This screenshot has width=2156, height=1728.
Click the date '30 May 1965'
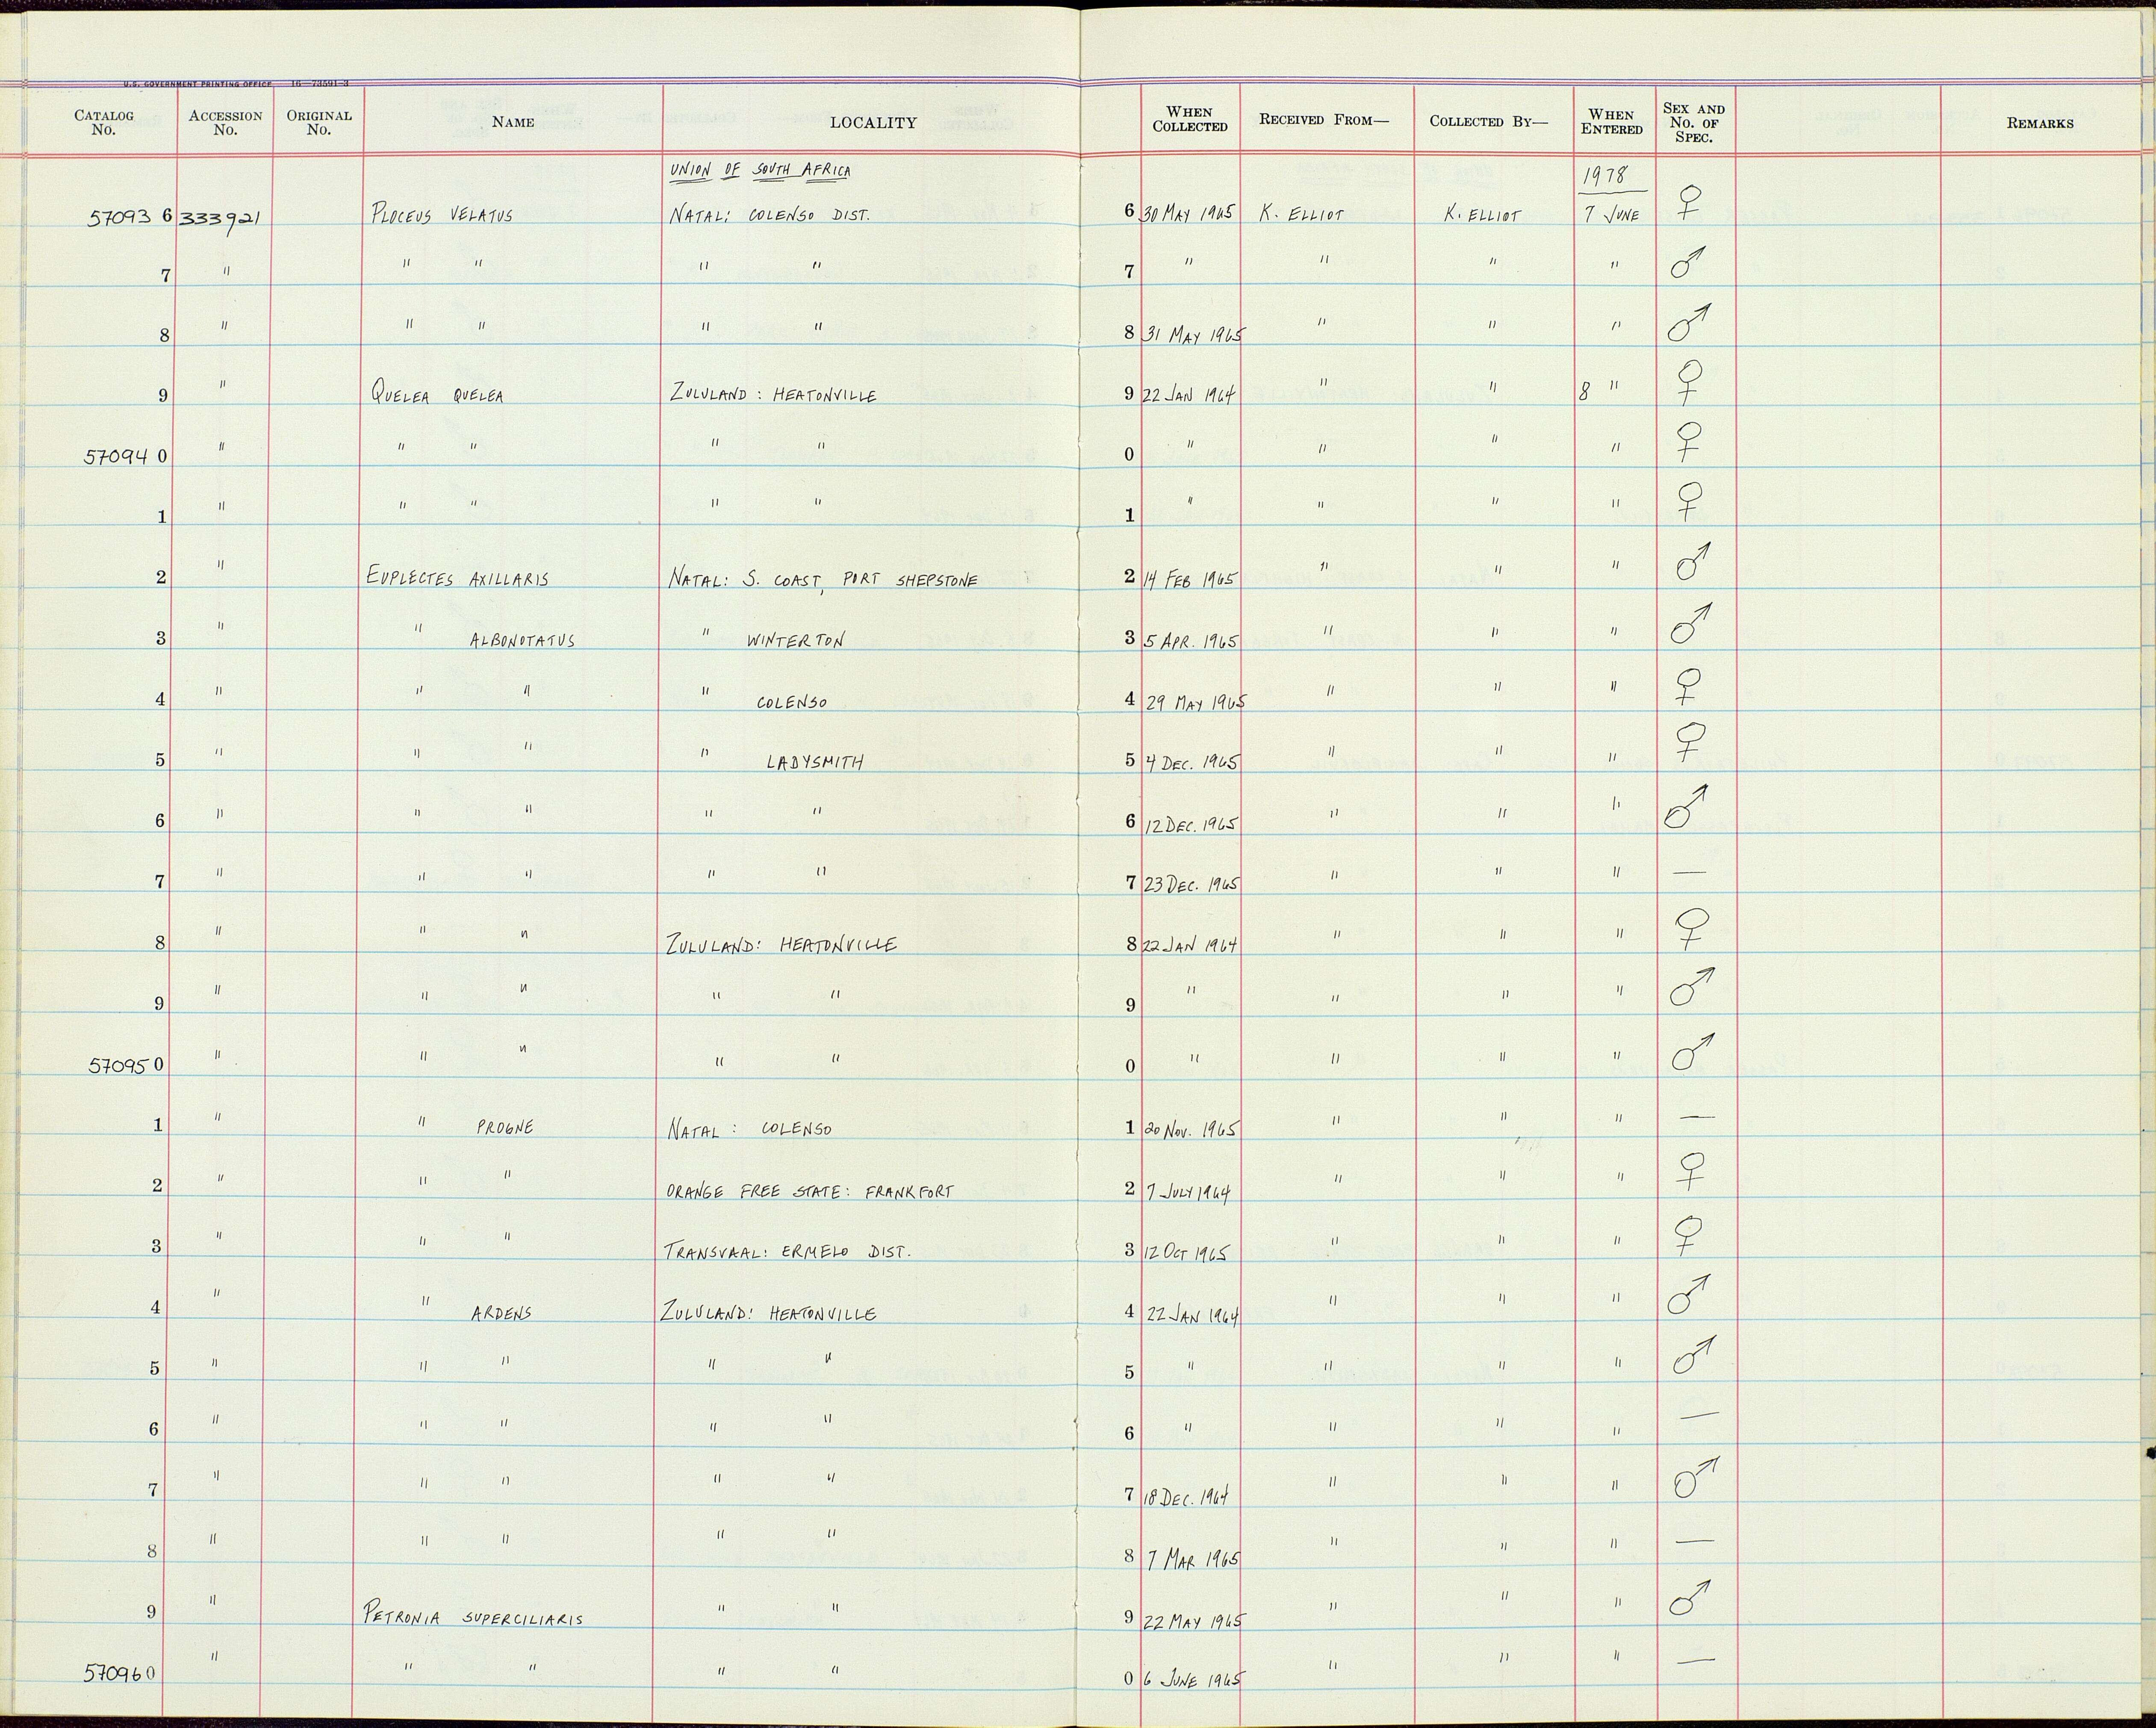point(1188,213)
